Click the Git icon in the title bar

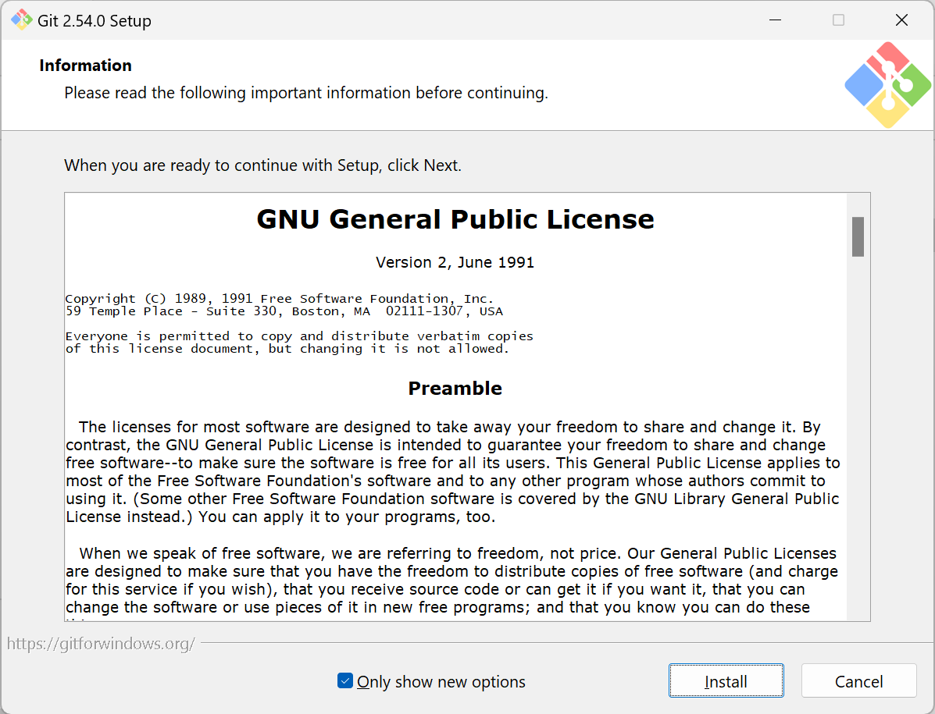[21, 20]
